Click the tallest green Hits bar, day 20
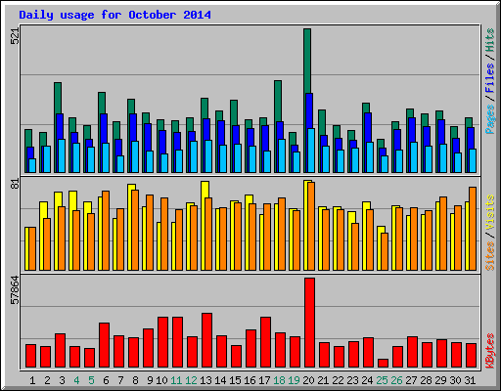Viewport: 501px width, 391px height. [x=307, y=61]
